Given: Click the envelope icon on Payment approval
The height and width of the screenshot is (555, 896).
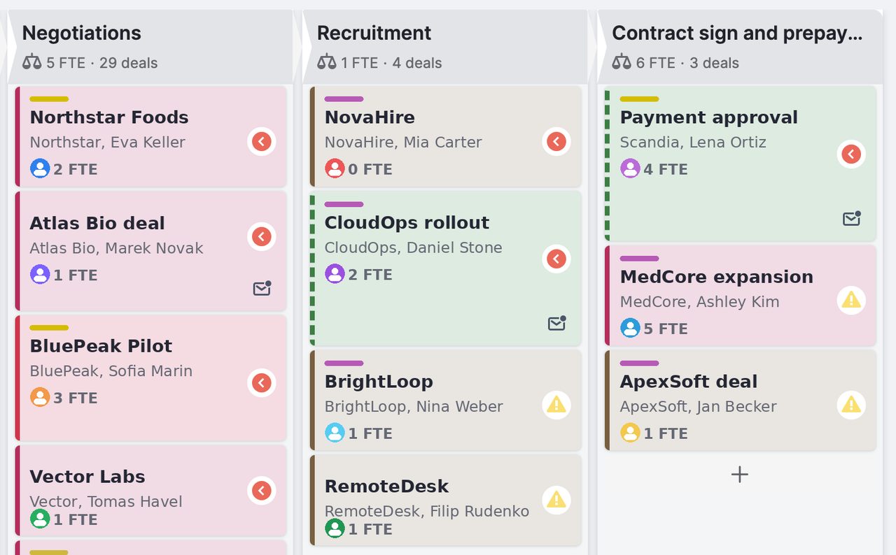Looking at the screenshot, I should 851,219.
